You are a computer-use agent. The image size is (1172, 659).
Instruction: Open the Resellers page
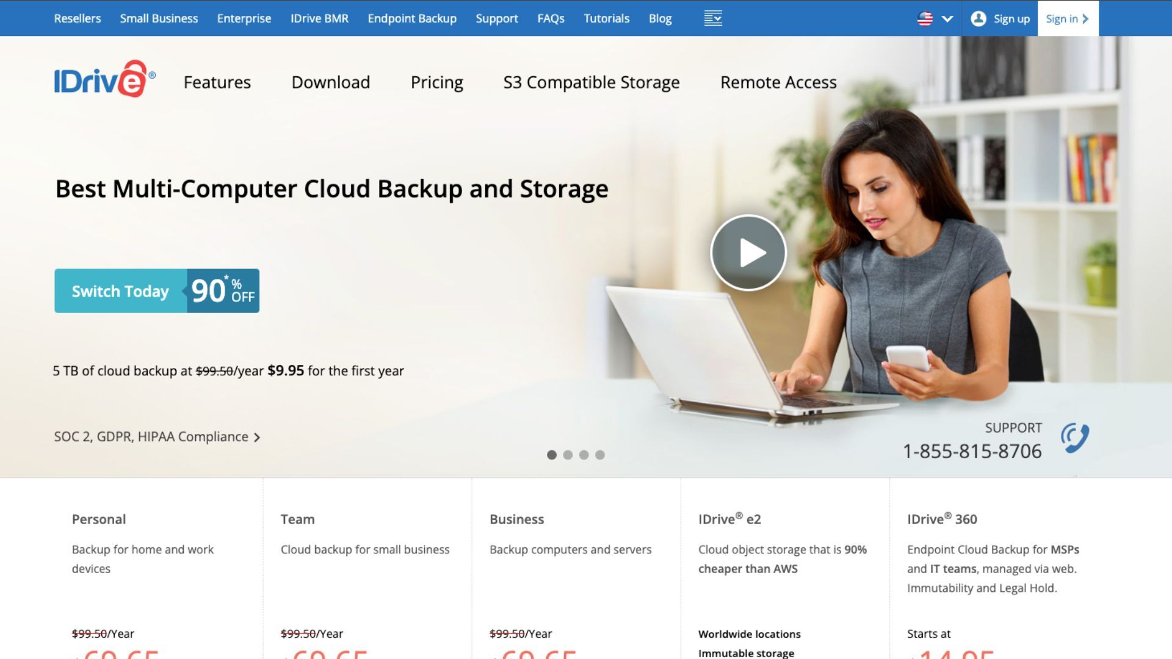click(x=78, y=18)
